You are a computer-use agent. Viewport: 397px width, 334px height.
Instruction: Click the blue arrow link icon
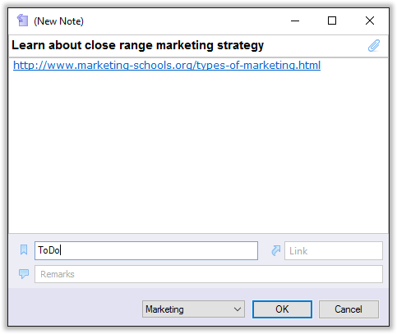coord(276,250)
